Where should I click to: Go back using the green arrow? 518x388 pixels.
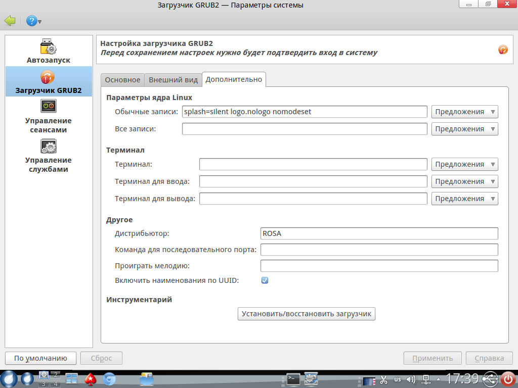click(10, 21)
